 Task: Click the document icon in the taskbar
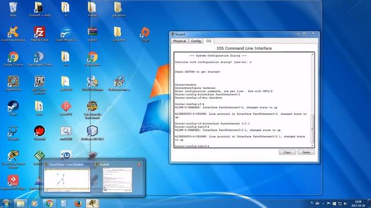pos(63,203)
